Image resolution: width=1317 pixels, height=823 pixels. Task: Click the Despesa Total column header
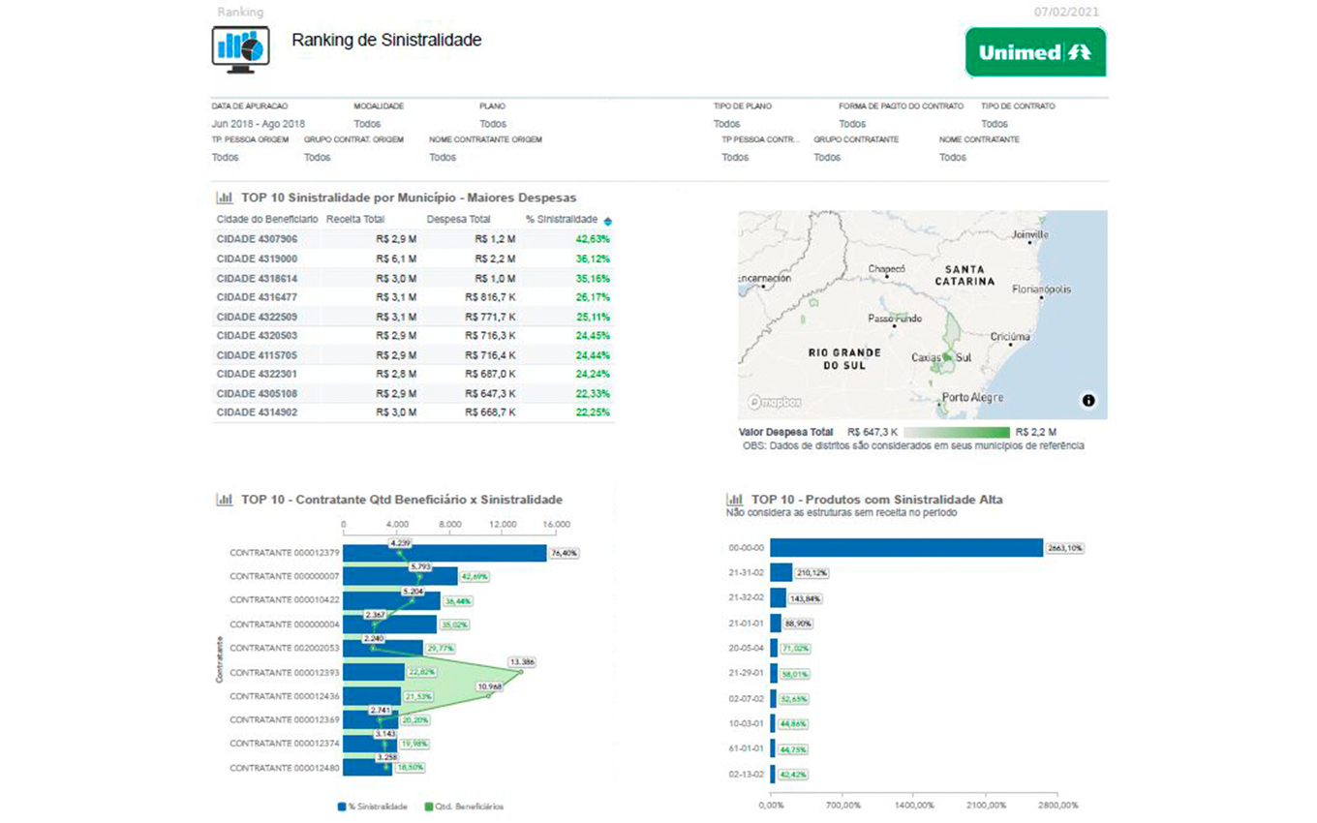[x=458, y=220]
